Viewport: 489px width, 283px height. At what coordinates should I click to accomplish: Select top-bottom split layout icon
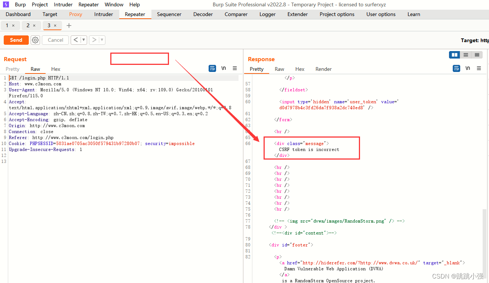click(466, 55)
